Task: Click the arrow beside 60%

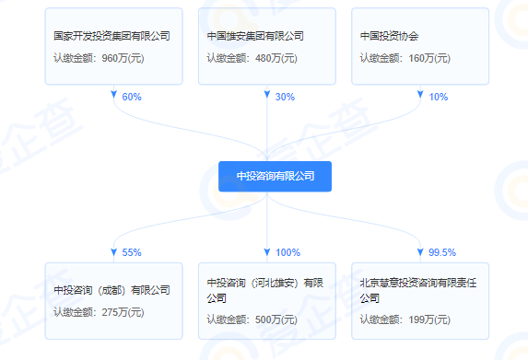Action: [x=114, y=95]
